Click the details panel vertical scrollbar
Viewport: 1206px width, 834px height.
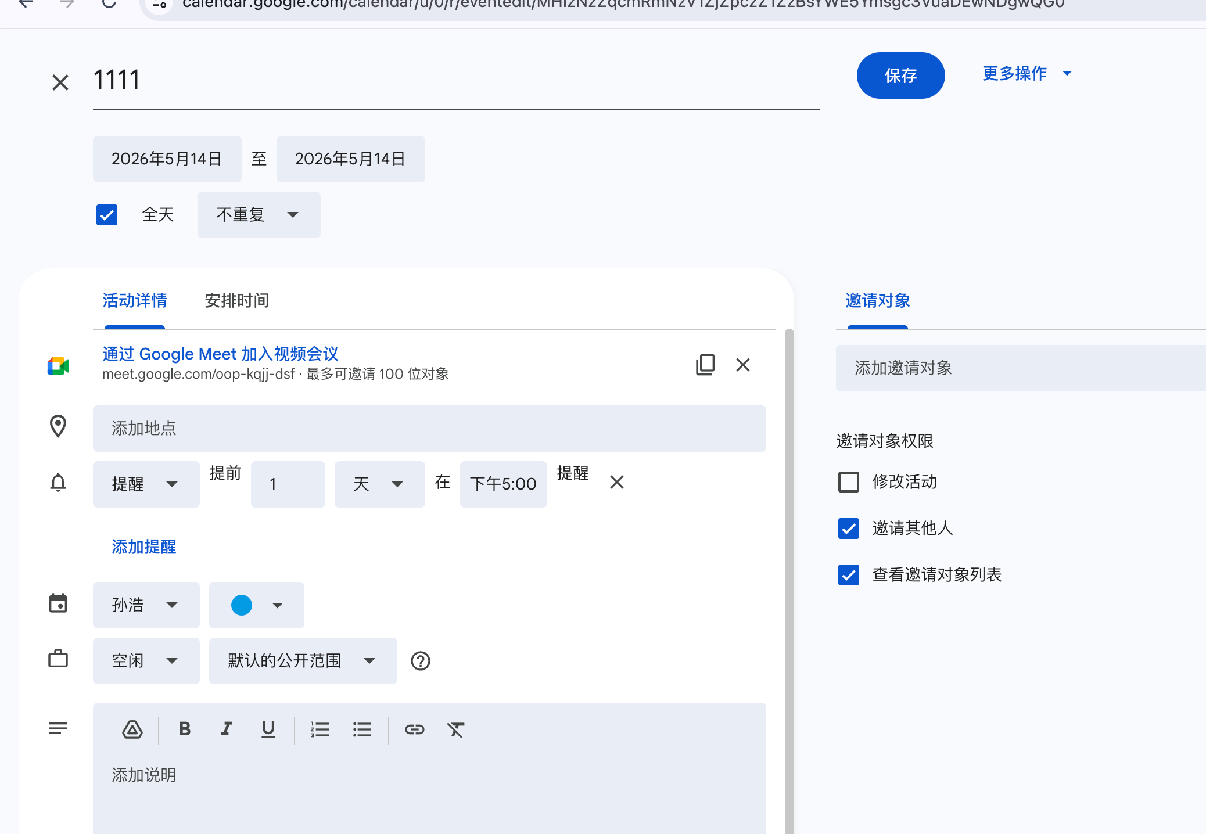click(x=789, y=581)
